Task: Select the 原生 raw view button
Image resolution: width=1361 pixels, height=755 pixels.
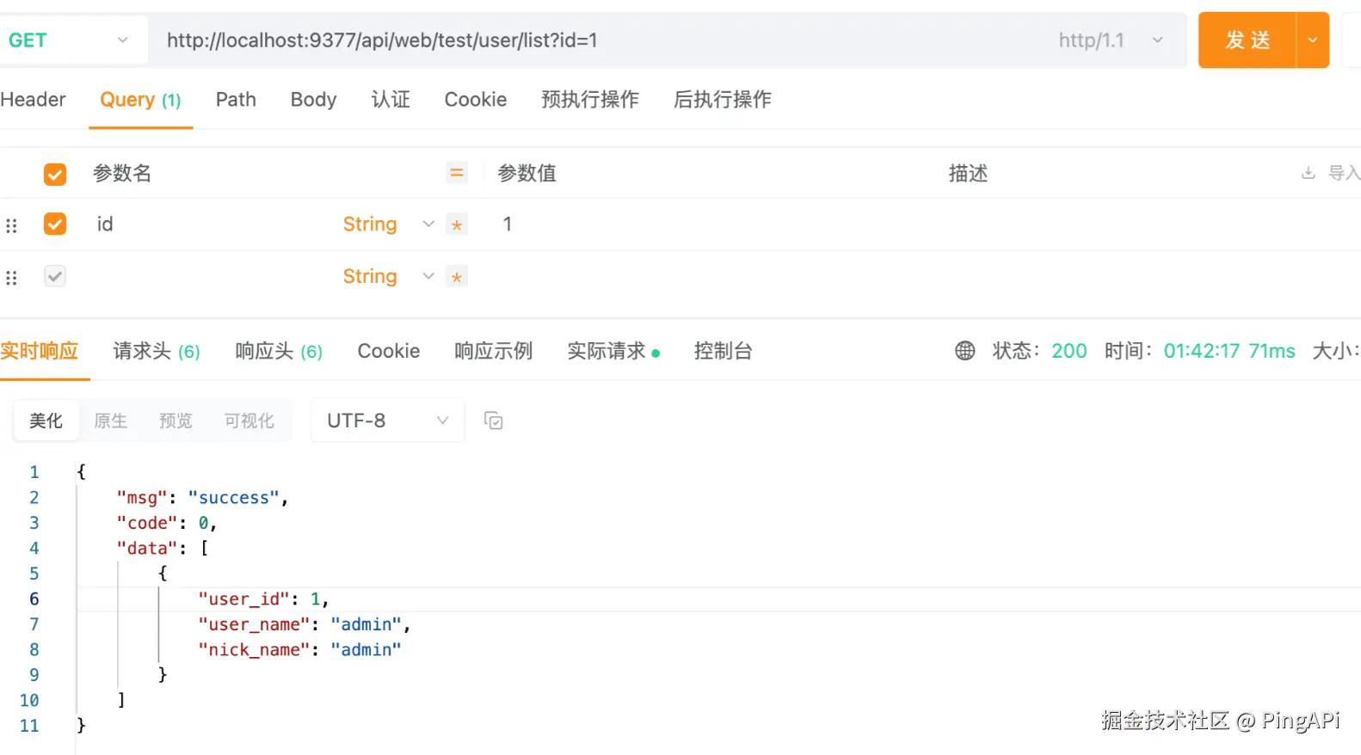Action: (111, 420)
